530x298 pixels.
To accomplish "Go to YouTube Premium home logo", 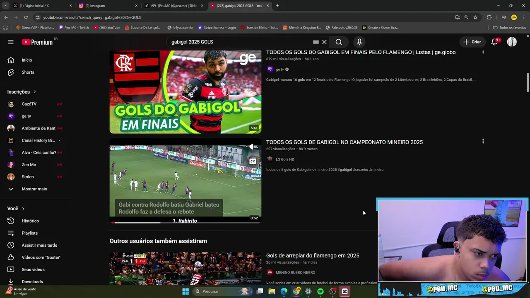I will click(x=37, y=42).
